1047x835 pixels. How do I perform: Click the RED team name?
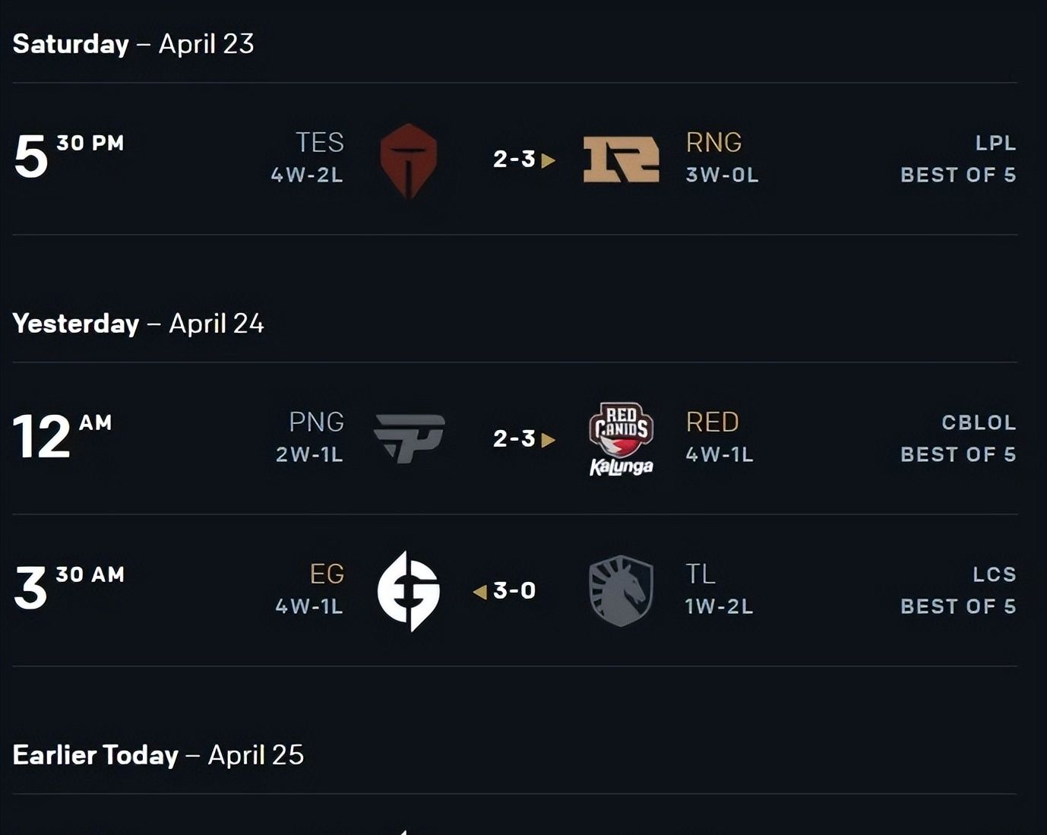pyautogui.click(x=712, y=422)
